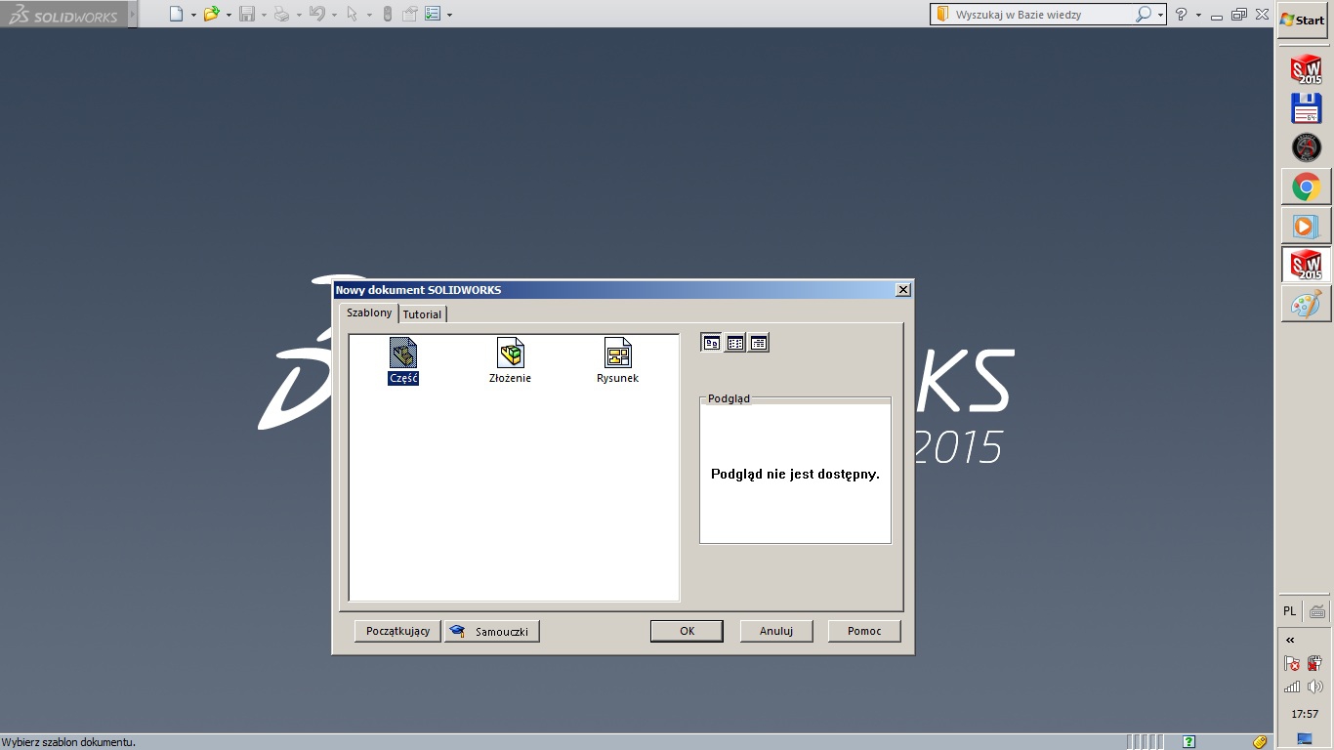
Task: Switch to details list view
Action: (x=759, y=343)
